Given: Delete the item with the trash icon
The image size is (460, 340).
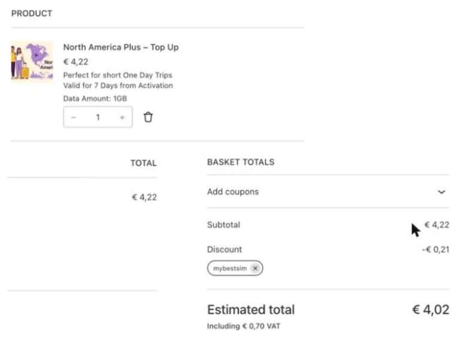Looking at the screenshot, I should [148, 117].
